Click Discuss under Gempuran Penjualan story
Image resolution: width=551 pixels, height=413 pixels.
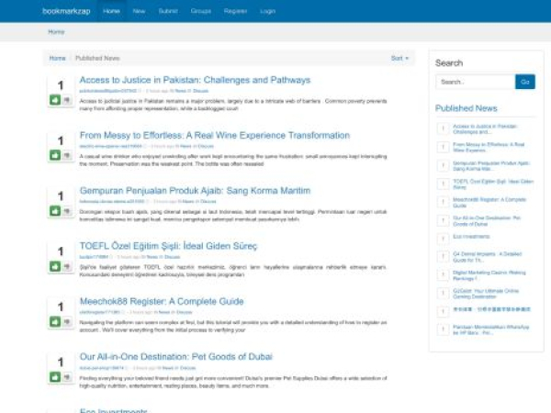(208, 202)
